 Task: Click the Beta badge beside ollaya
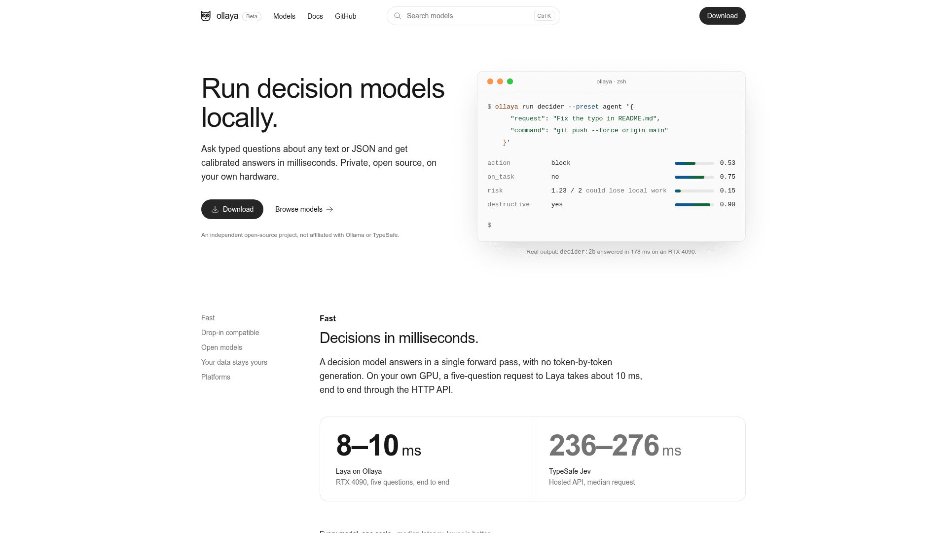pos(252,16)
